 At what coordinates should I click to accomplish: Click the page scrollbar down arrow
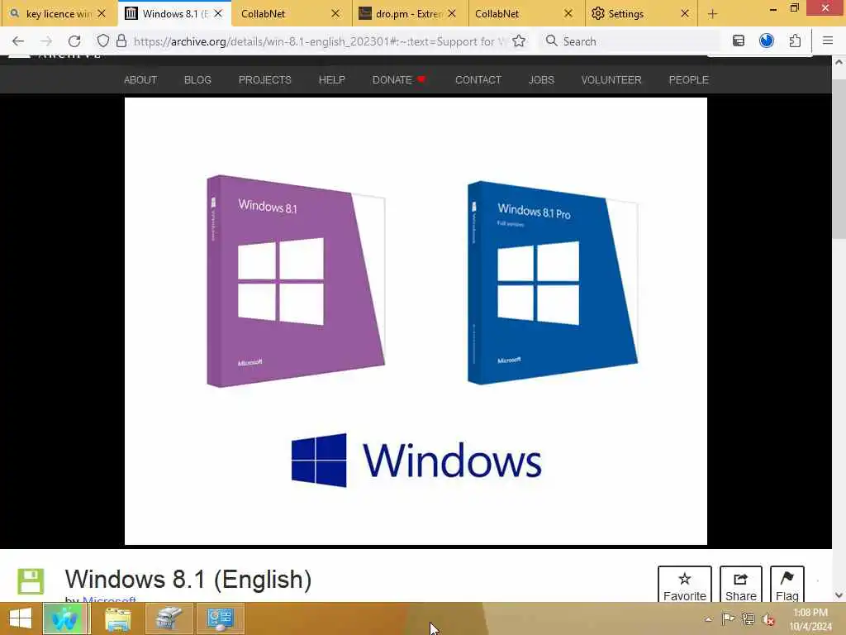click(x=839, y=595)
